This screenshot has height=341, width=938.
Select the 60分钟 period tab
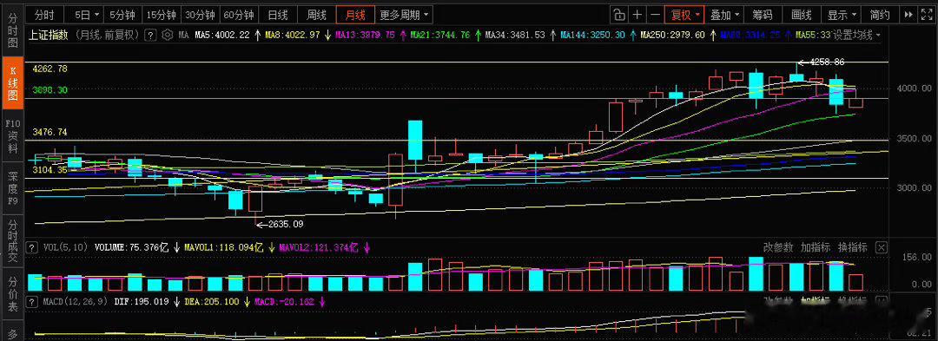239,15
